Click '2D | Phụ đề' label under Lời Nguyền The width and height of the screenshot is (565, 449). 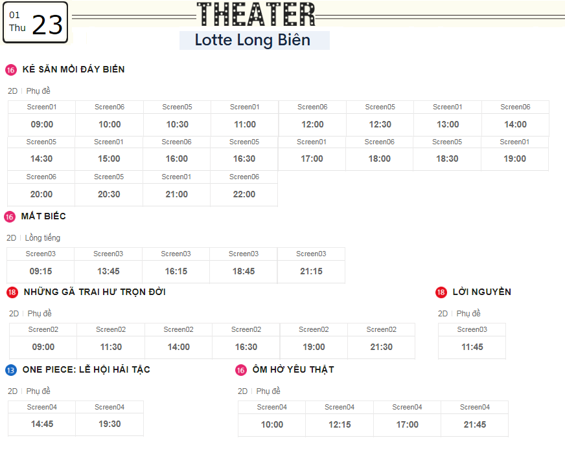pos(459,313)
